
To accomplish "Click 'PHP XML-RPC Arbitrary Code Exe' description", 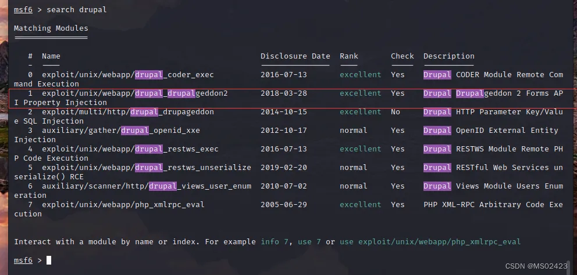I will point(493,204).
